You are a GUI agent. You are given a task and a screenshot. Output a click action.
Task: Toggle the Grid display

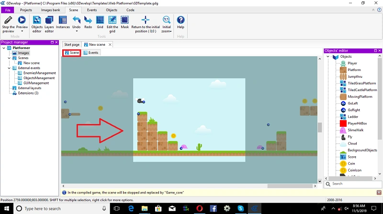pos(100,22)
